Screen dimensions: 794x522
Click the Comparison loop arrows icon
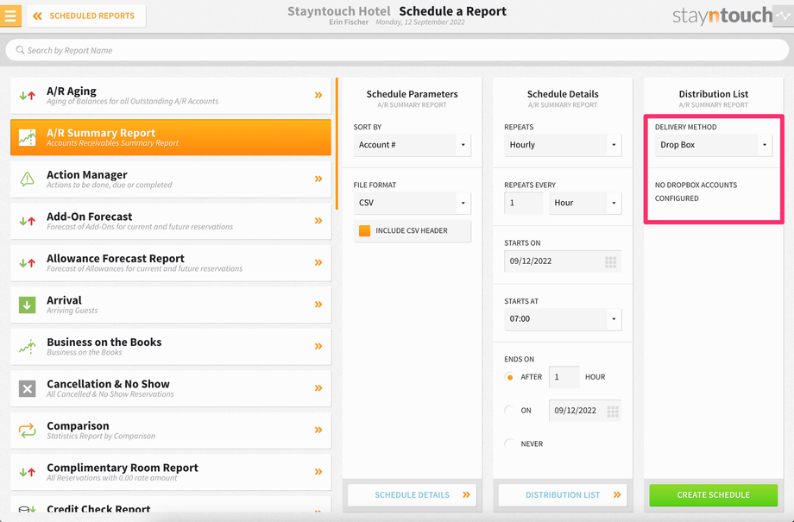click(x=28, y=431)
